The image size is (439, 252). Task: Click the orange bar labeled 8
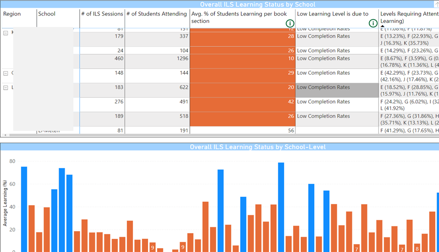coord(417,248)
